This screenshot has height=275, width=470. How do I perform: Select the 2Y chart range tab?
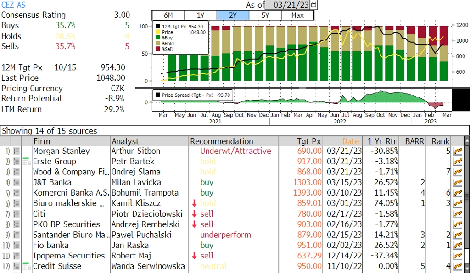(x=233, y=15)
